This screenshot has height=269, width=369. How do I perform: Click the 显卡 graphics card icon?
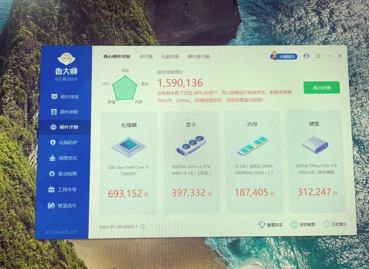click(191, 146)
